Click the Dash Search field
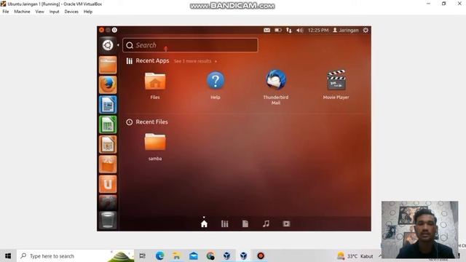This screenshot has width=466, height=262. click(x=190, y=45)
